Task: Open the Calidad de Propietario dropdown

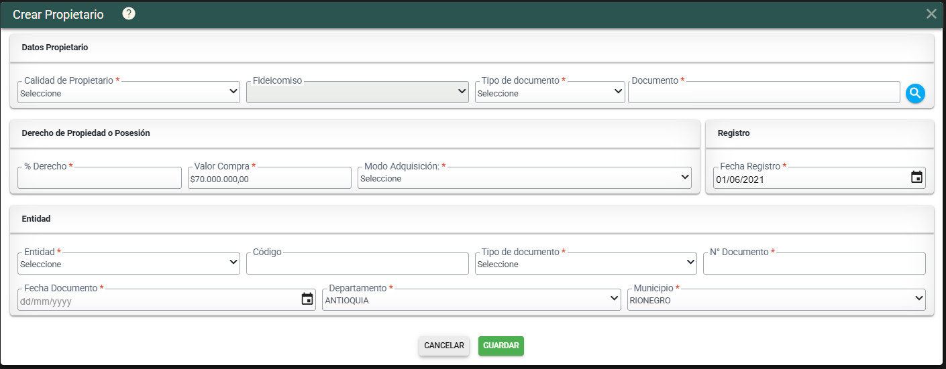Action: point(129,92)
